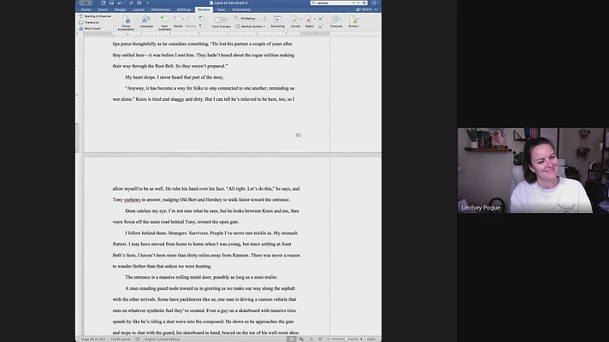Viewport: 609px width, 342px height.
Task: Open the View tab
Action: 221,9
